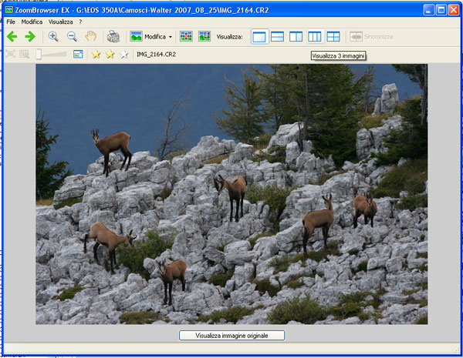Click the landscape-with-info icon in toolbar
Image resolution: width=463 pixels, height=358 pixels.
(204, 36)
